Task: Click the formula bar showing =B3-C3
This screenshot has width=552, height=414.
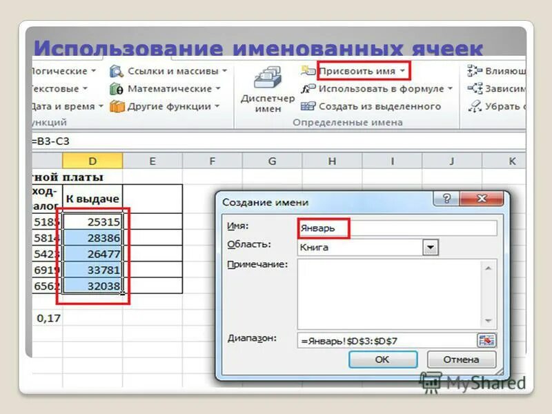Action: [278, 141]
